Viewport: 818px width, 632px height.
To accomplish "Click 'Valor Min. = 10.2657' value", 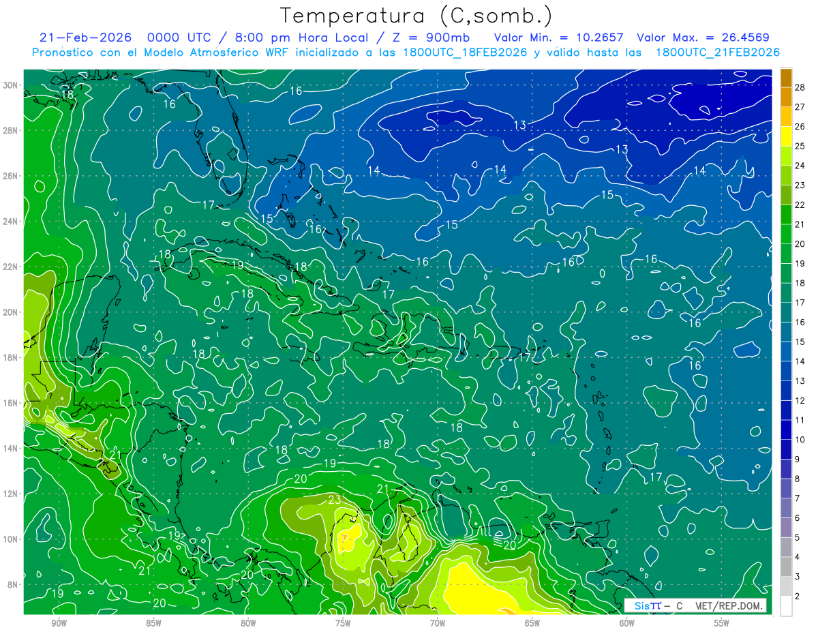I will [560, 37].
